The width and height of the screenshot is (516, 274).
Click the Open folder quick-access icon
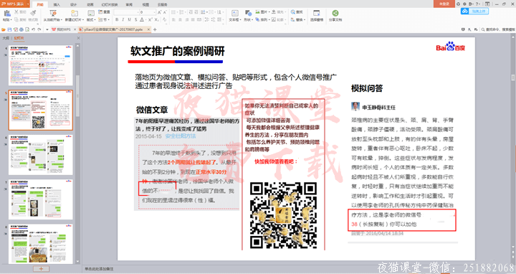(4, 29)
